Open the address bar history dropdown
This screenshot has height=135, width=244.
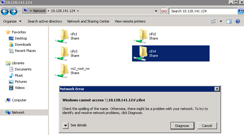156,11
